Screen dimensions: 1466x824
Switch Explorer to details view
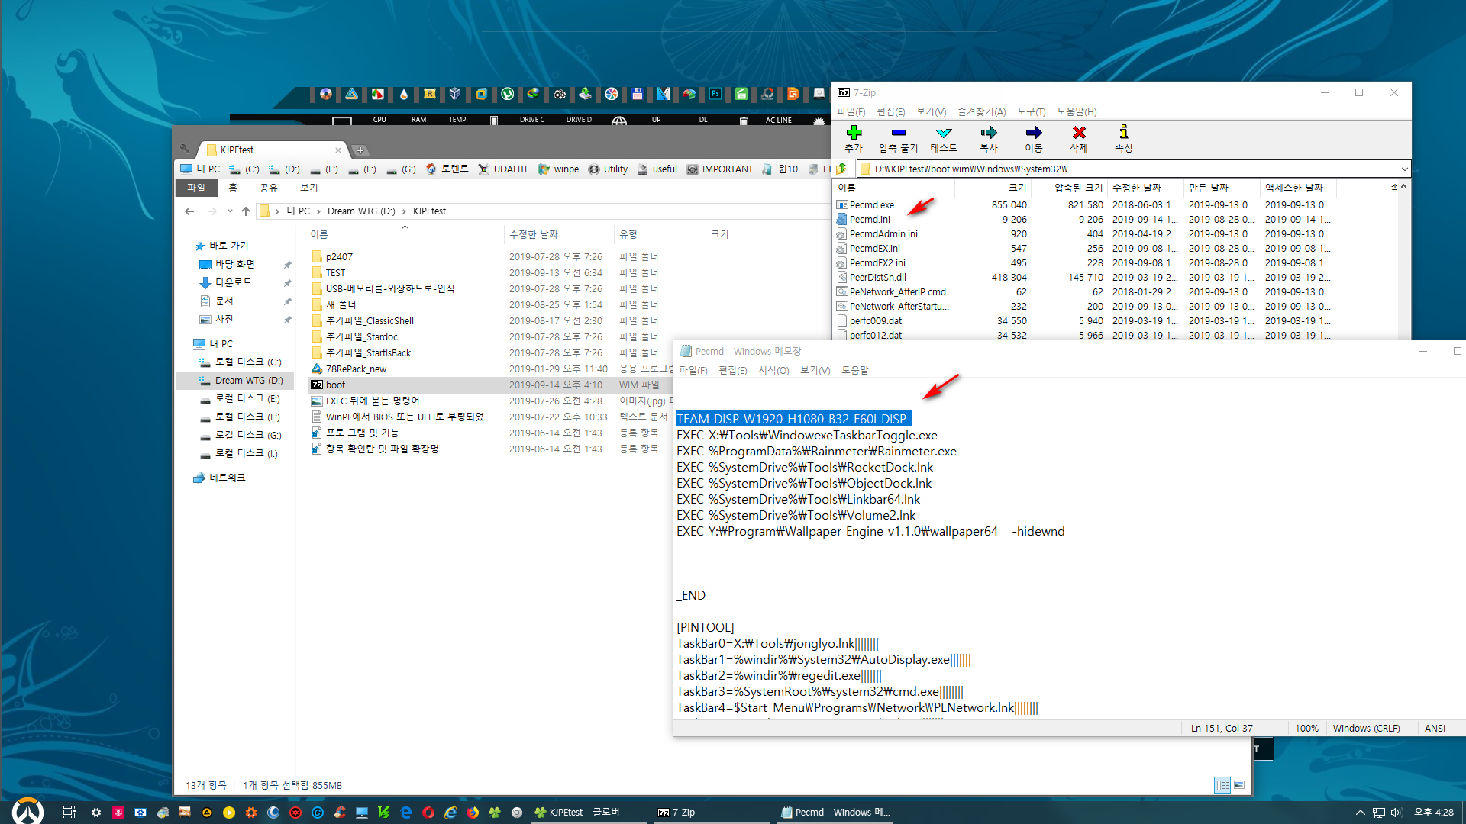[x=1222, y=785]
